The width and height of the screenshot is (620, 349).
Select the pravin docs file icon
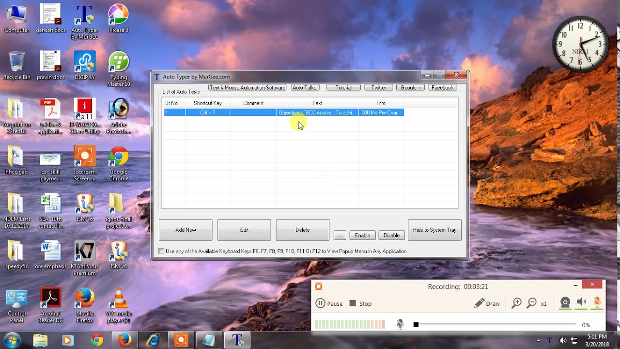pyautogui.click(x=51, y=66)
